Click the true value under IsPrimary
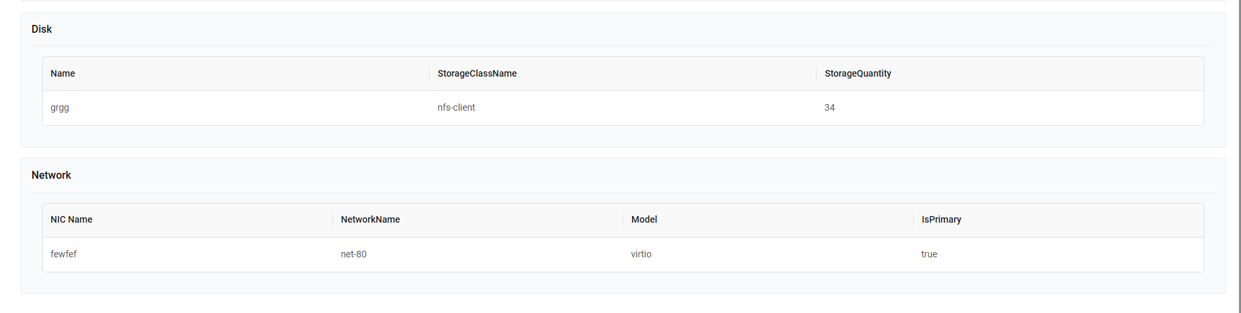 pos(929,254)
